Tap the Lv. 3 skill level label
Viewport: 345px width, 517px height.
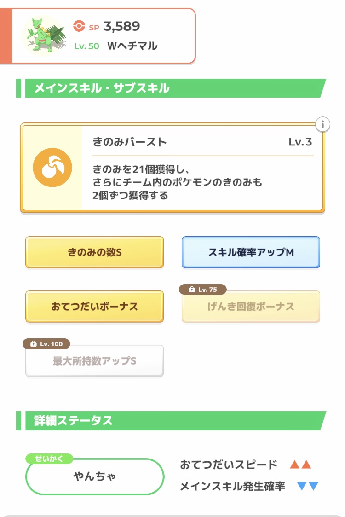(300, 142)
